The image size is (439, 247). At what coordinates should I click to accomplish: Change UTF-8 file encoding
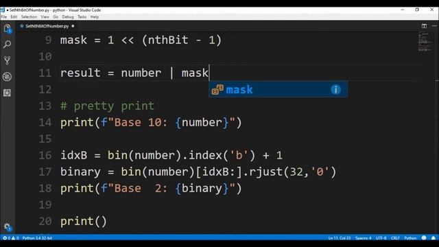point(381,238)
